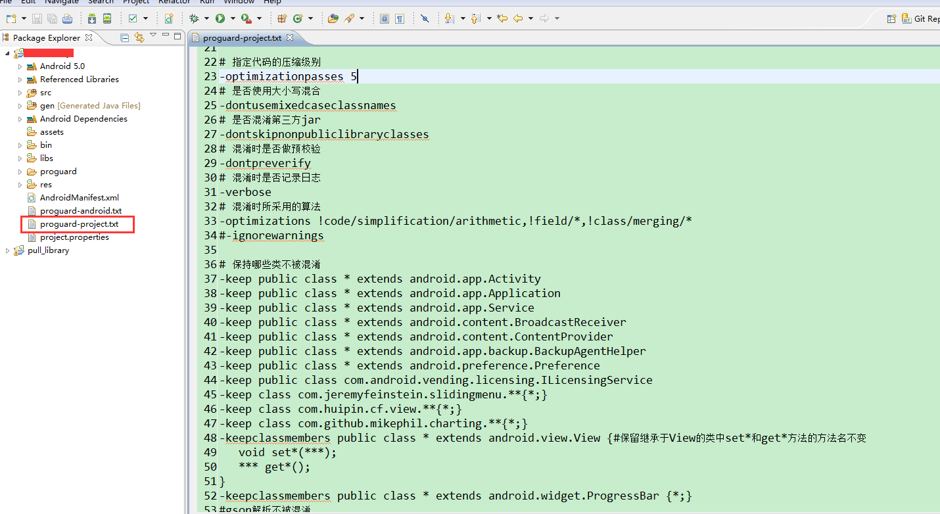The width and height of the screenshot is (940, 514).
Task: Close the proguard-project.txt editor tab
Action: (290, 37)
